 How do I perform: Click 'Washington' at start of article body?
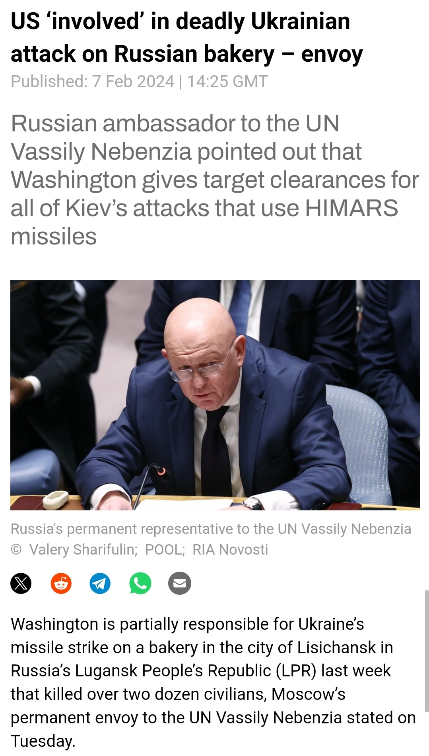54,624
